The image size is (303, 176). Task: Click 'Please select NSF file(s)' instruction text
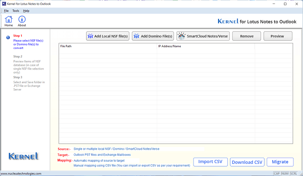coord(28,44)
